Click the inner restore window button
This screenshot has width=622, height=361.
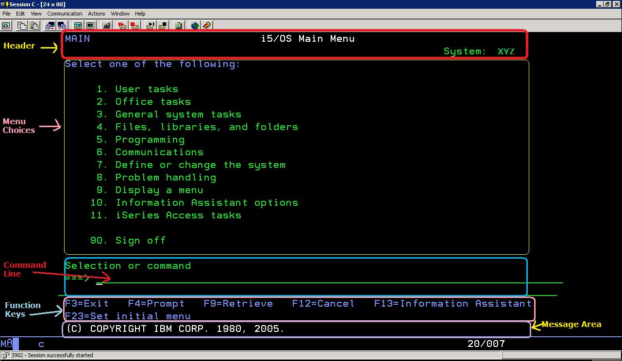click(607, 4)
